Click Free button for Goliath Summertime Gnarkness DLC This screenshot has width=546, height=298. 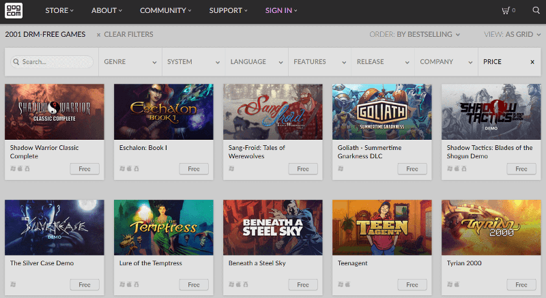pyautogui.click(x=412, y=169)
